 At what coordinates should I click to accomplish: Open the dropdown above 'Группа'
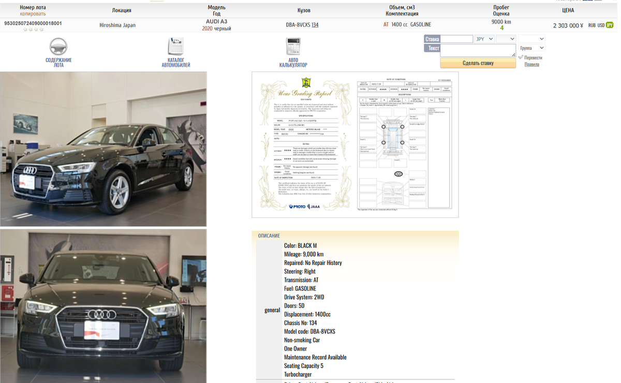[x=531, y=39]
